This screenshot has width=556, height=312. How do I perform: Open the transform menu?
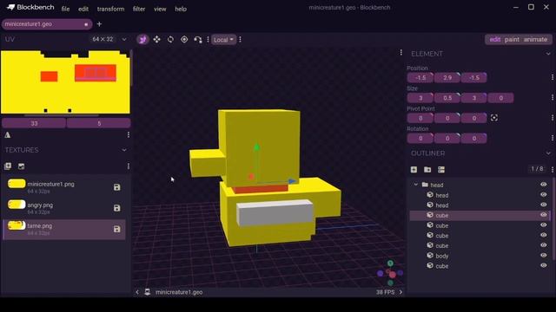[110, 9]
